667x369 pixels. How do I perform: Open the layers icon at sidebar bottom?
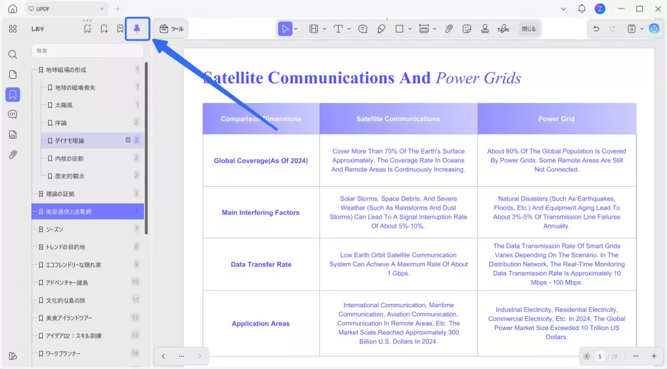point(13,356)
